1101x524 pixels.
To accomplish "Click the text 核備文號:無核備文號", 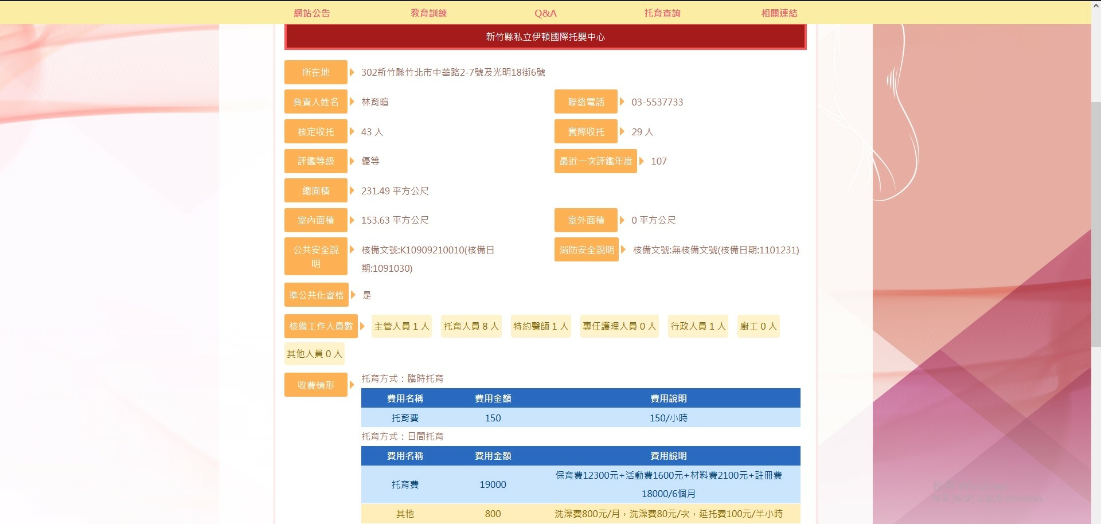I will (674, 250).
